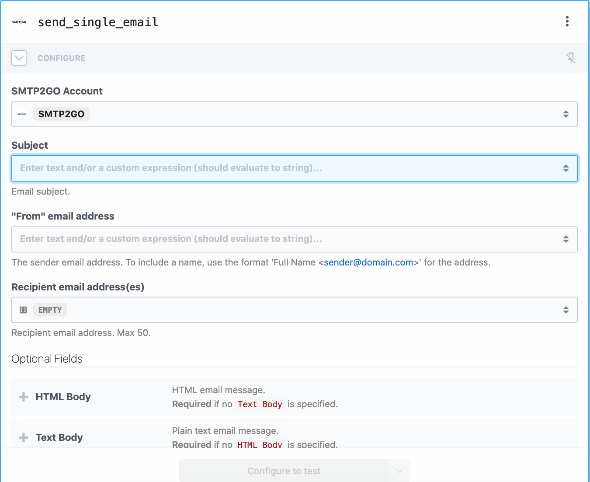Follow the sender@domain.com link
The height and width of the screenshot is (482, 590).
(368, 262)
